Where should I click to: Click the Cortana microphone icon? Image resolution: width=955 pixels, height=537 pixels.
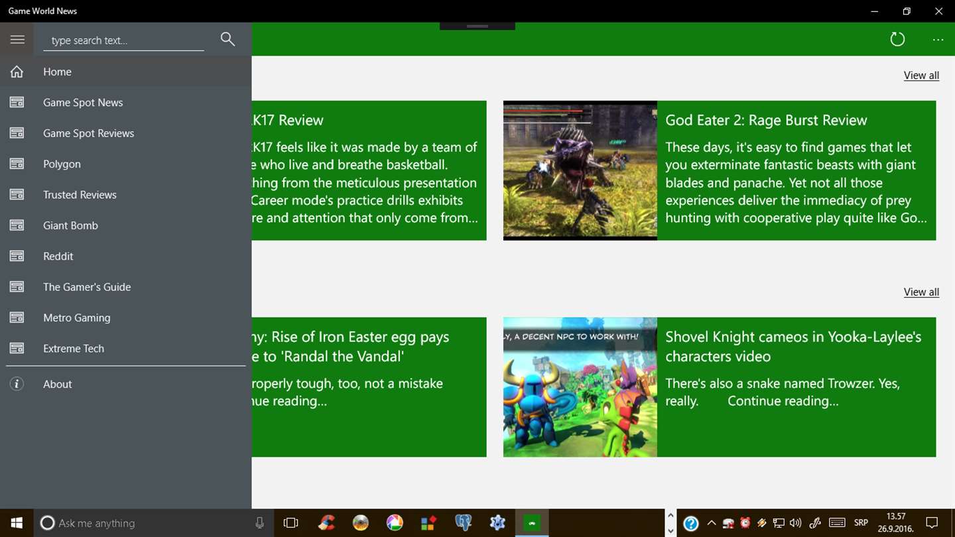[259, 523]
